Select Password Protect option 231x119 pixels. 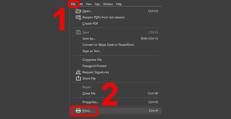point(94,66)
